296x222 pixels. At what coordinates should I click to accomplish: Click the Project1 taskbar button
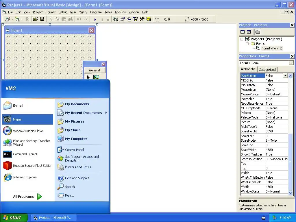53,218
